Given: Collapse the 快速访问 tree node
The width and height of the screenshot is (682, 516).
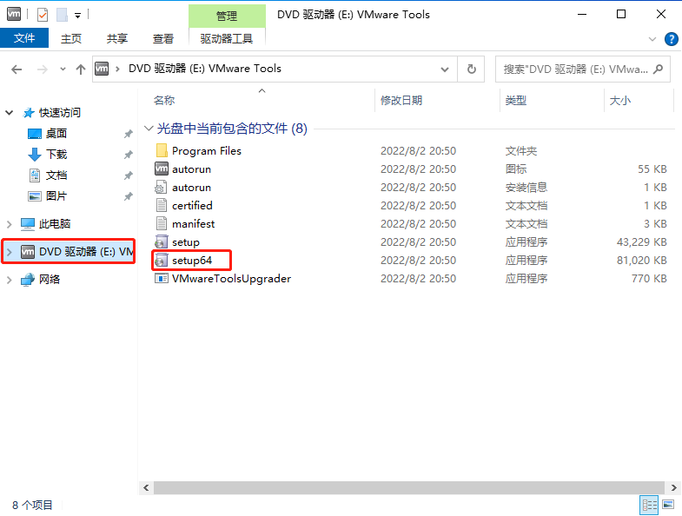Looking at the screenshot, I should [10, 113].
